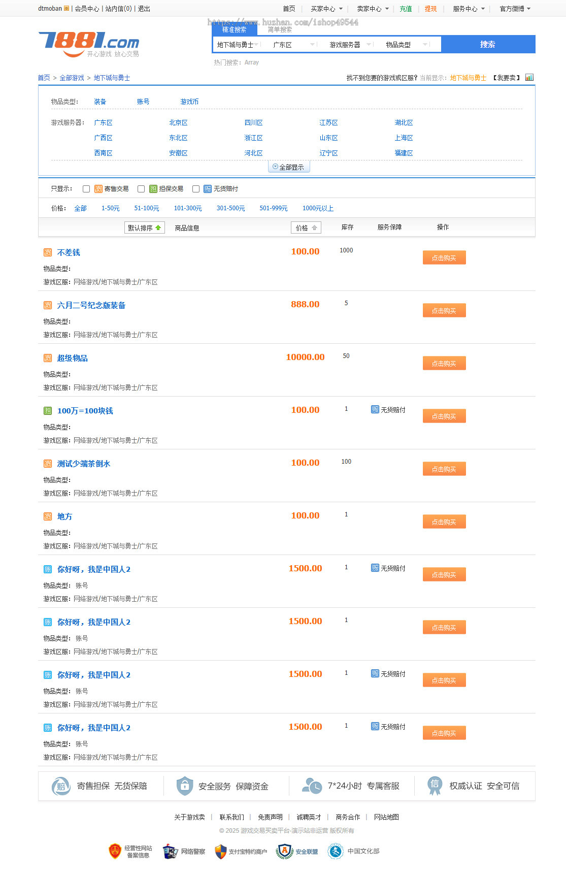Open the 广东区 region dropdown

(x=294, y=45)
